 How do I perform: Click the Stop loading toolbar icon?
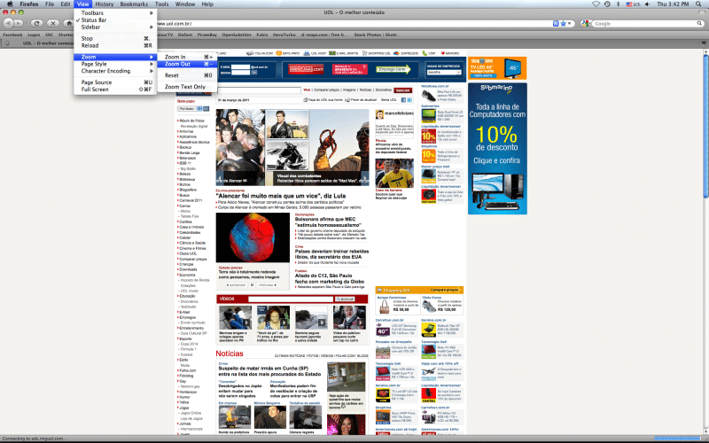(53, 23)
